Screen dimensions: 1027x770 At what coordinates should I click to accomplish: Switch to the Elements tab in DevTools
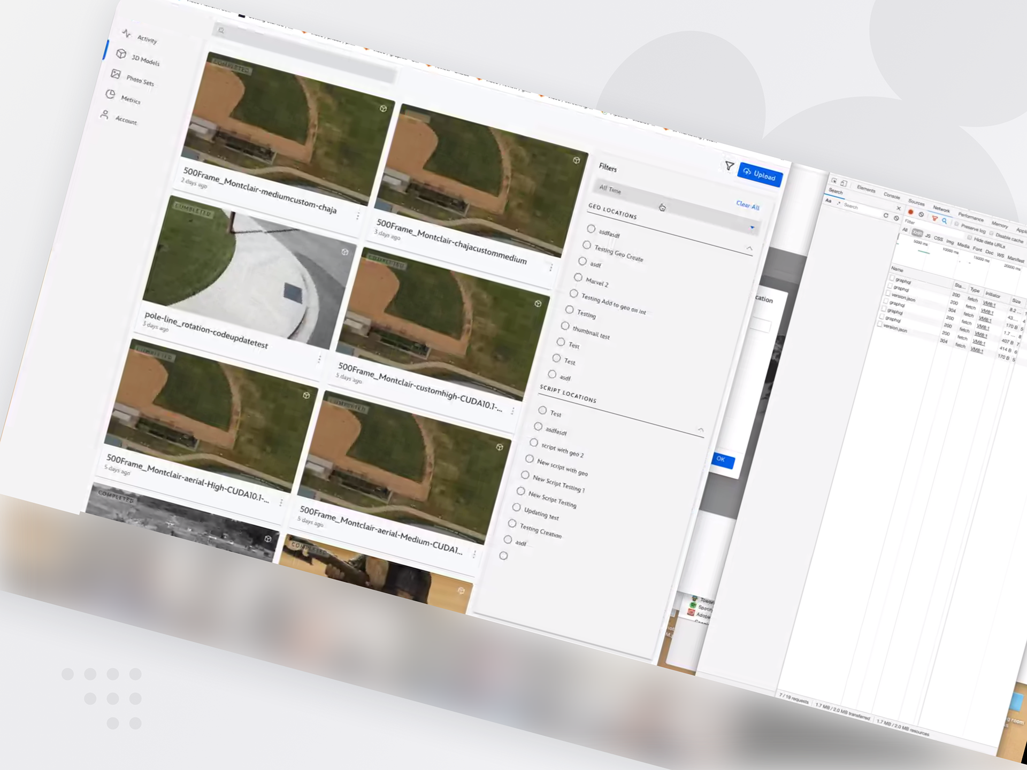(866, 189)
